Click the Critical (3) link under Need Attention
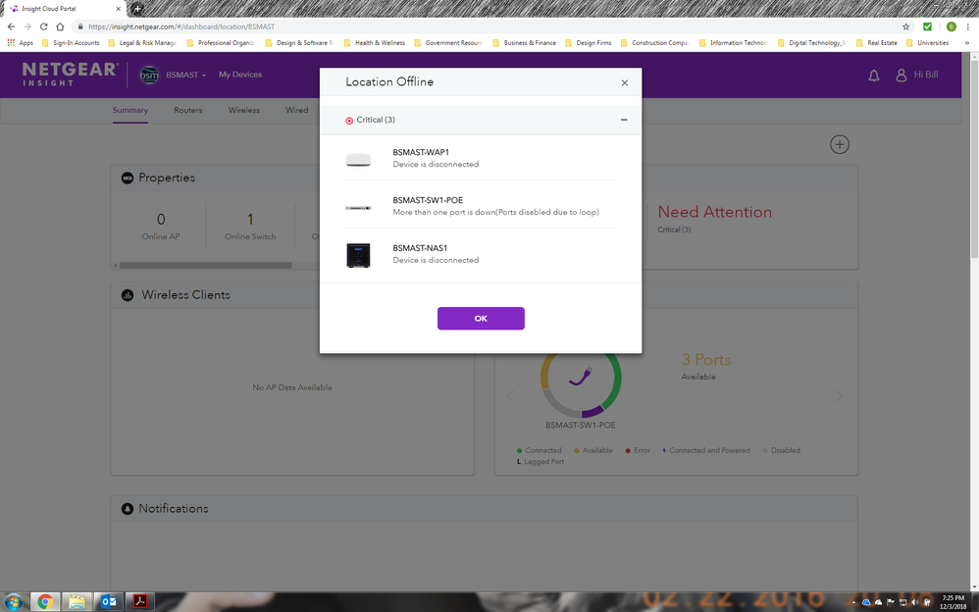The width and height of the screenshot is (979, 612). click(x=674, y=229)
